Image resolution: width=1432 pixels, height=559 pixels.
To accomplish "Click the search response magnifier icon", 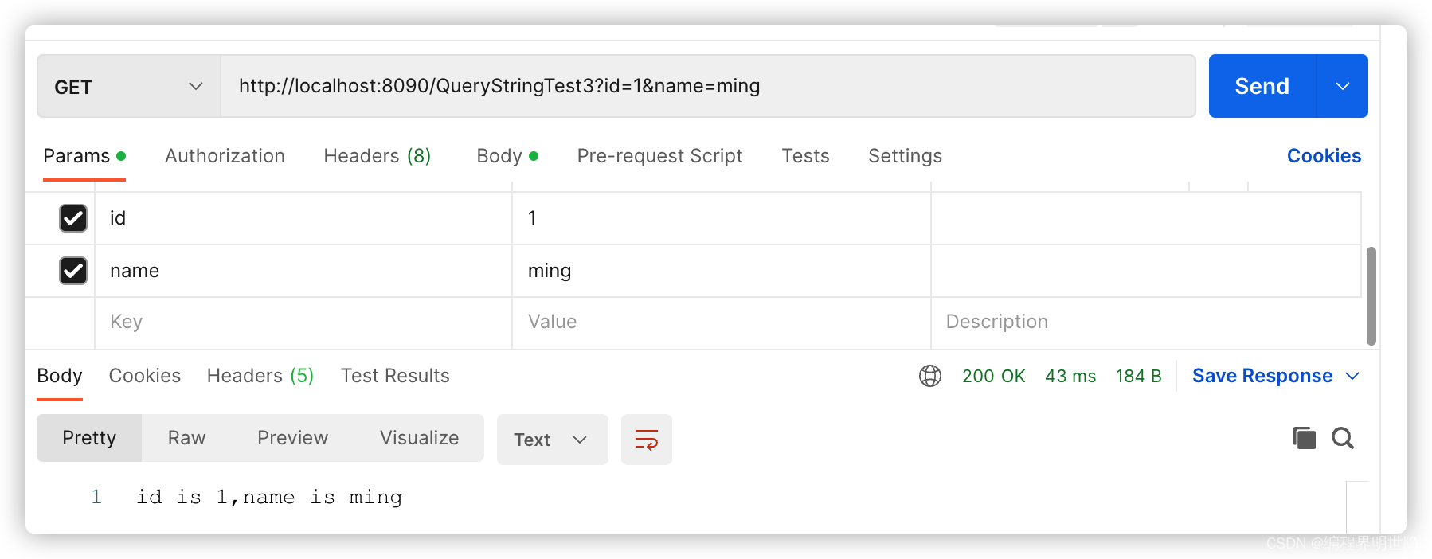I will (1343, 438).
